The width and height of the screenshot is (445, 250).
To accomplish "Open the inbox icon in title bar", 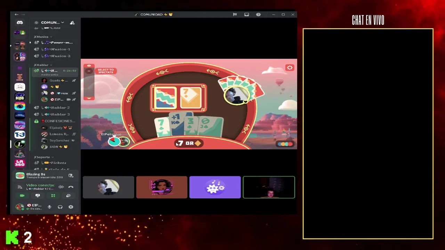I will point(246,15).
